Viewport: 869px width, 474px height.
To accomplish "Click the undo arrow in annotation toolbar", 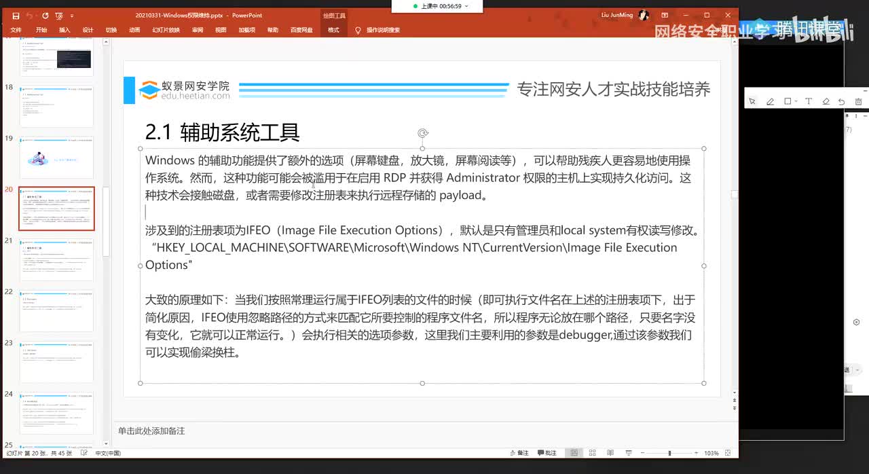I will 842,101.
